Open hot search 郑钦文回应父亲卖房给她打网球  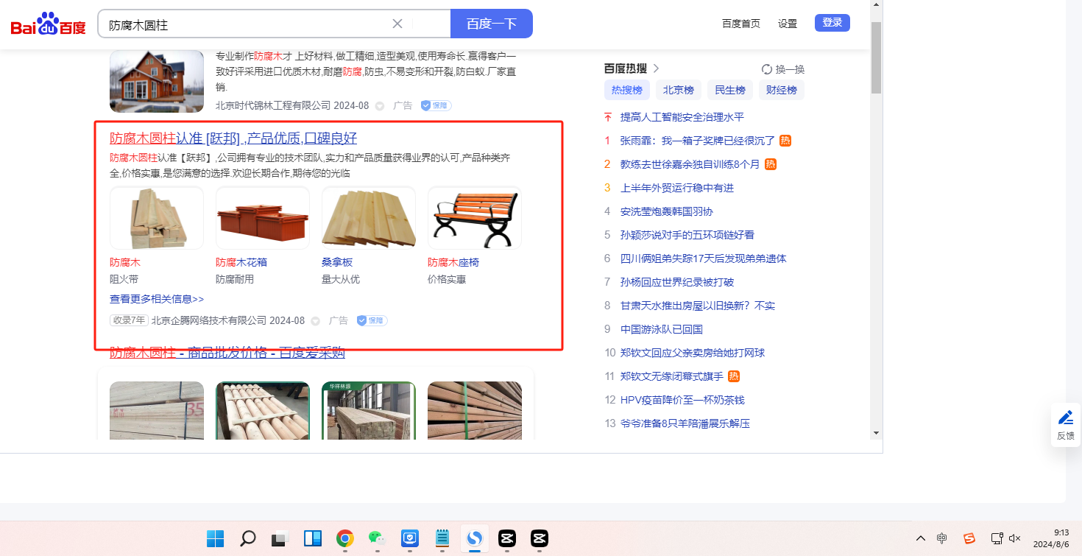[693, 353]
